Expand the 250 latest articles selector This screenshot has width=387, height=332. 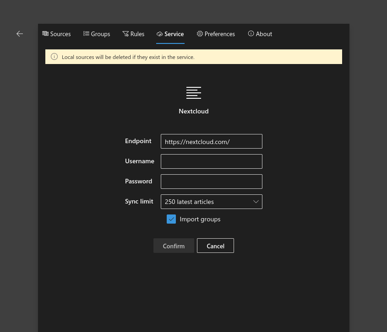[x=211, y=201]
